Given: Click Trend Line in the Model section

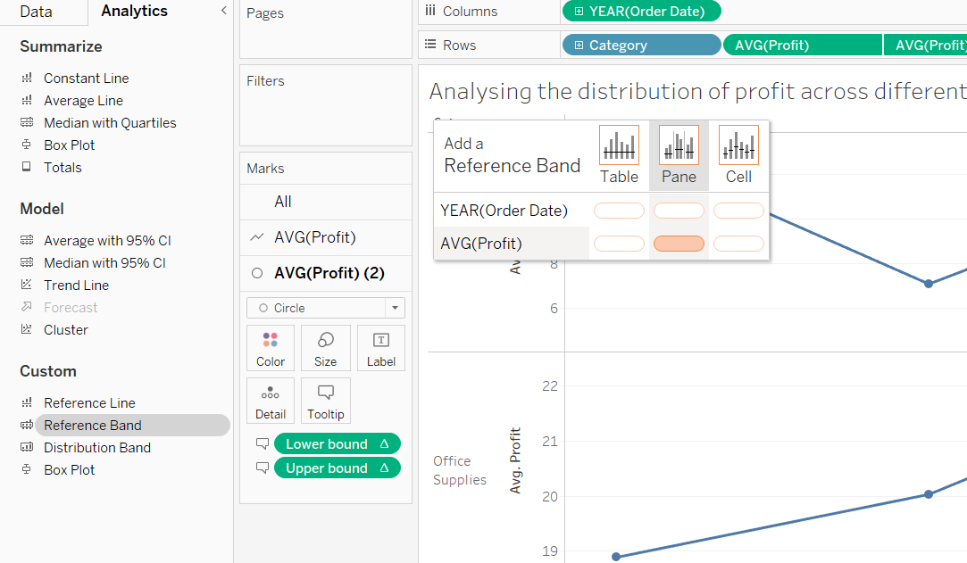Looking at the screenshot, I should pyautogui.click(x=76, y=286).
